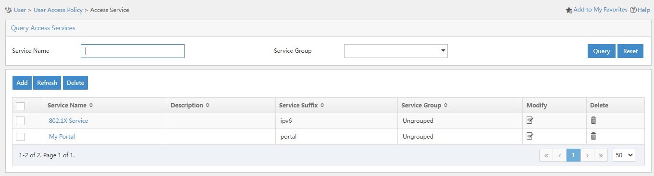This screenshot has height=176, width=654.
Task: Click the Query button
Action: tap(601, 51)
